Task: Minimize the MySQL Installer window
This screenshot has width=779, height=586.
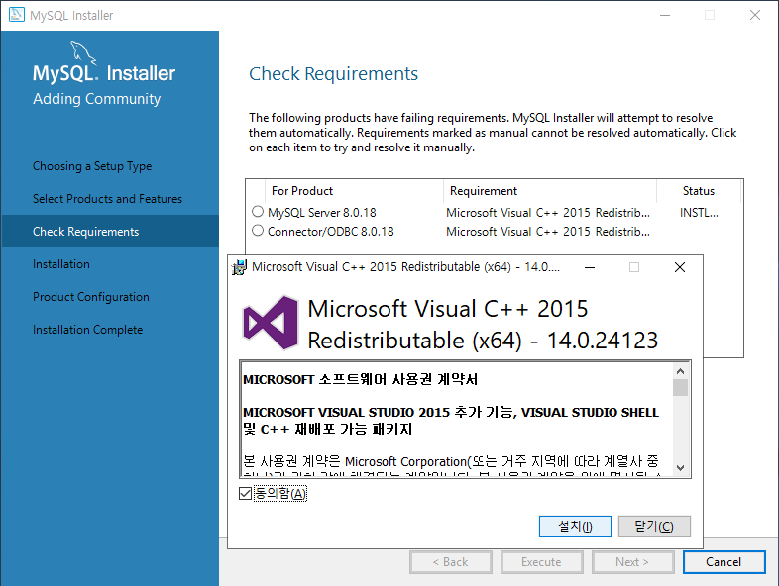Action: (x=665, y=15)
